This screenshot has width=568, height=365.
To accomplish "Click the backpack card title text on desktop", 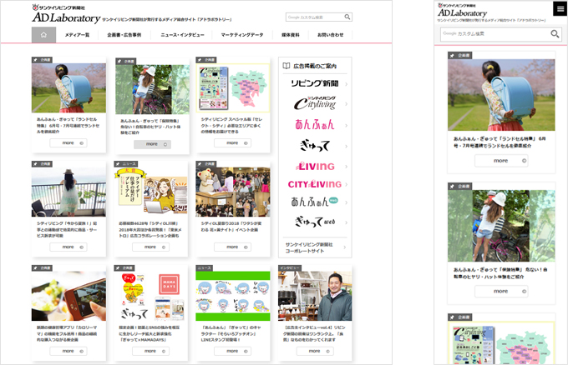I will [68, 125].
